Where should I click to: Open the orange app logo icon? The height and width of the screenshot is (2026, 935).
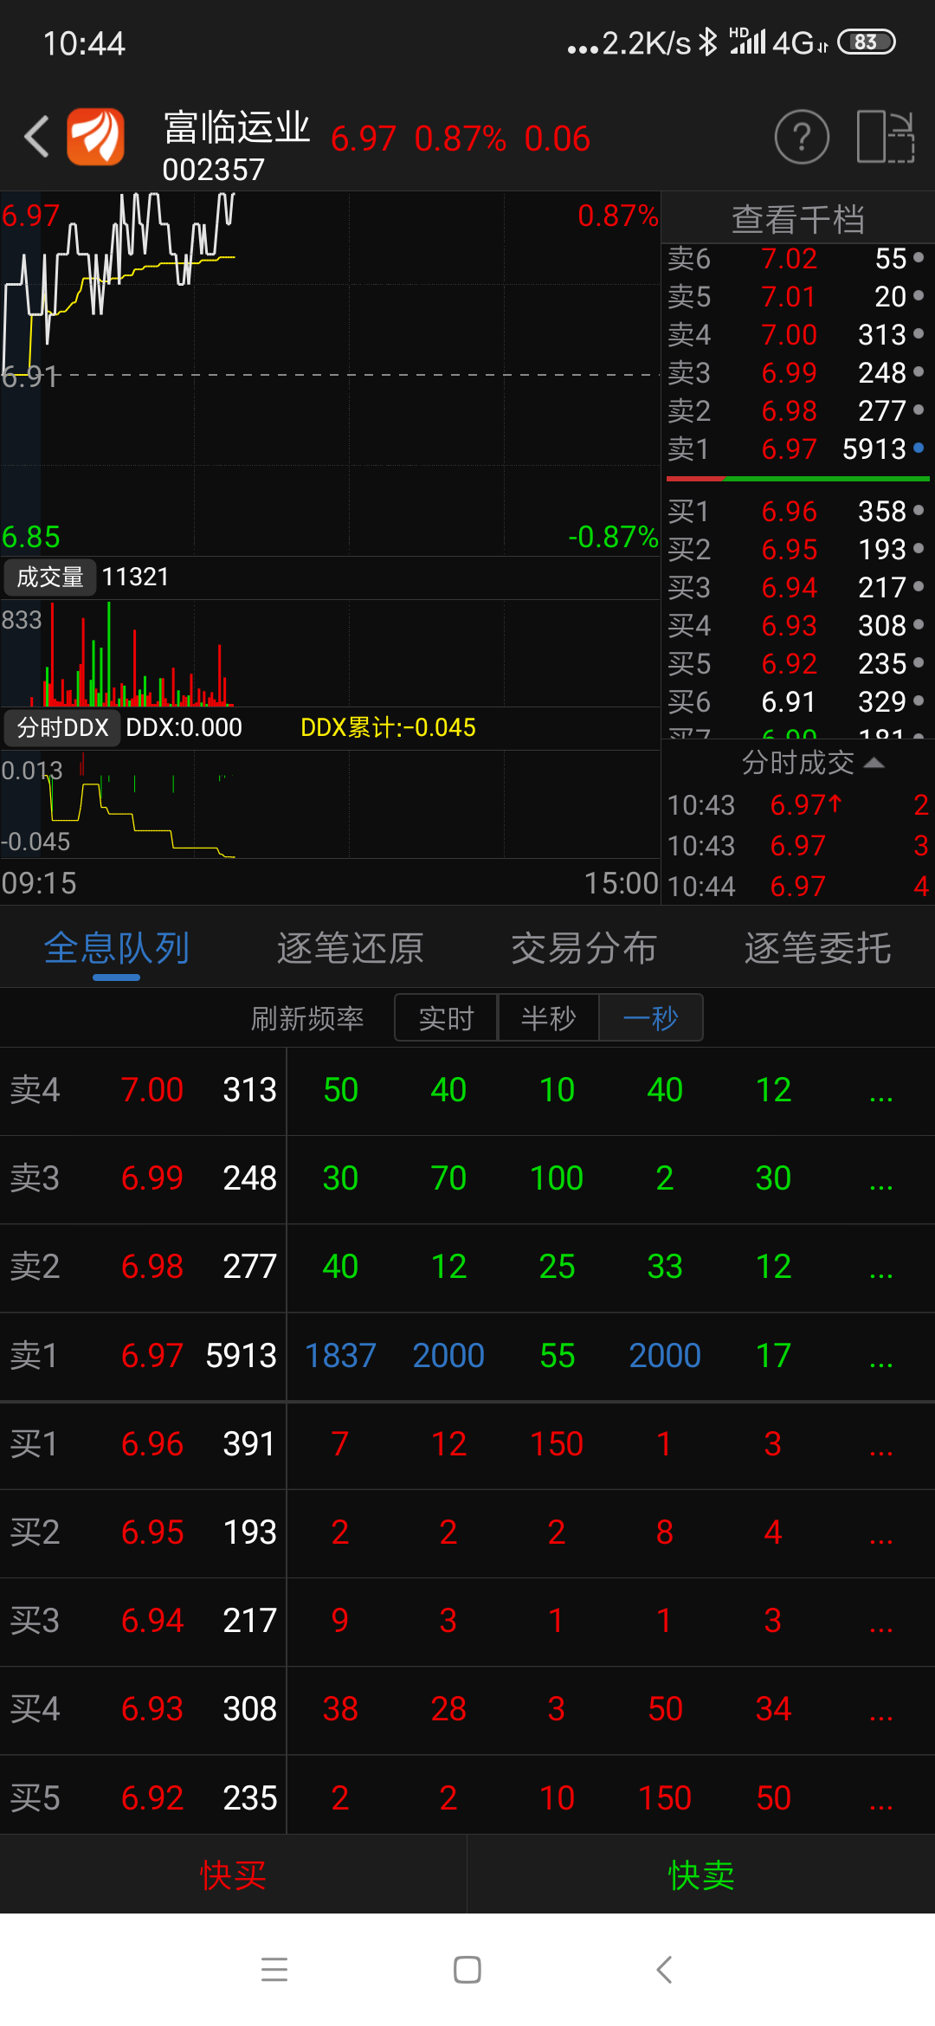pyautogui.click(x=95, y=137)
